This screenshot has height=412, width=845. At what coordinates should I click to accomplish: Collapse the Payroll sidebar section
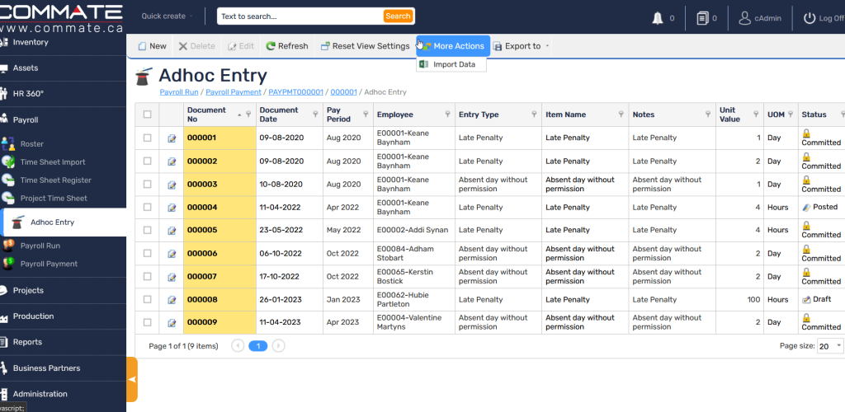pyautogui.click(x=63, y=120)
